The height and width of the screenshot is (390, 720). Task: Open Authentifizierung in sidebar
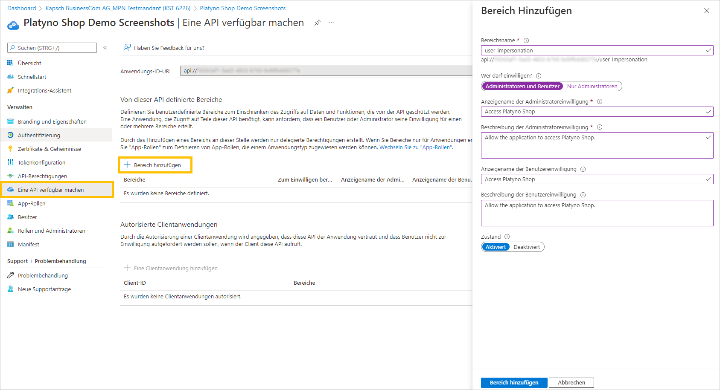56,135
